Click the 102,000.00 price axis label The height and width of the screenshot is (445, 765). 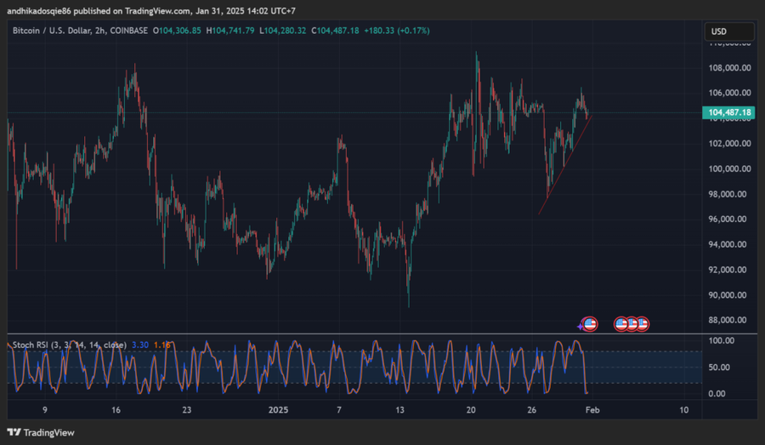pyautogui.click(x=729, y=144)
